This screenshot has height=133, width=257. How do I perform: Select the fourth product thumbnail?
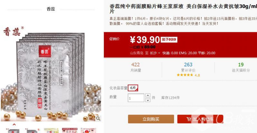tap(70, 130)
